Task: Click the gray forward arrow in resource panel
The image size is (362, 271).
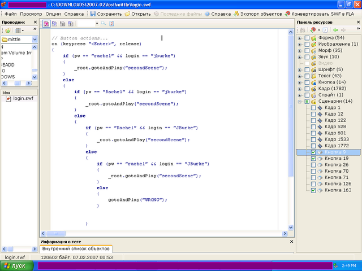Action: pos(343,30)
